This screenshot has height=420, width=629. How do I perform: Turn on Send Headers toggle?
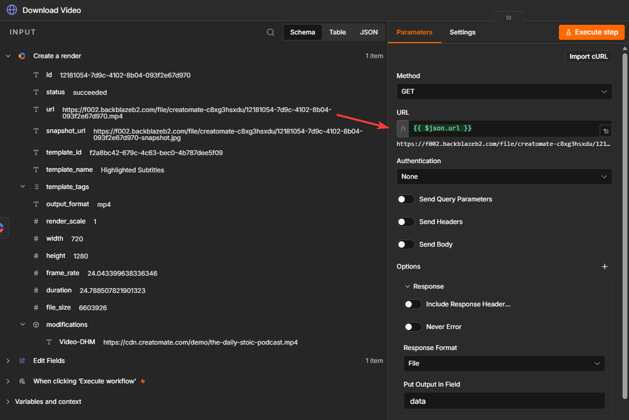[x=405, y=222]
